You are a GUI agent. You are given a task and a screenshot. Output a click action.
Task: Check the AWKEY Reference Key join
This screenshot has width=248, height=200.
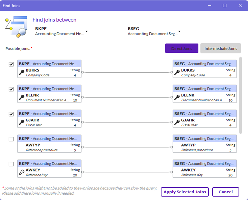11,164
